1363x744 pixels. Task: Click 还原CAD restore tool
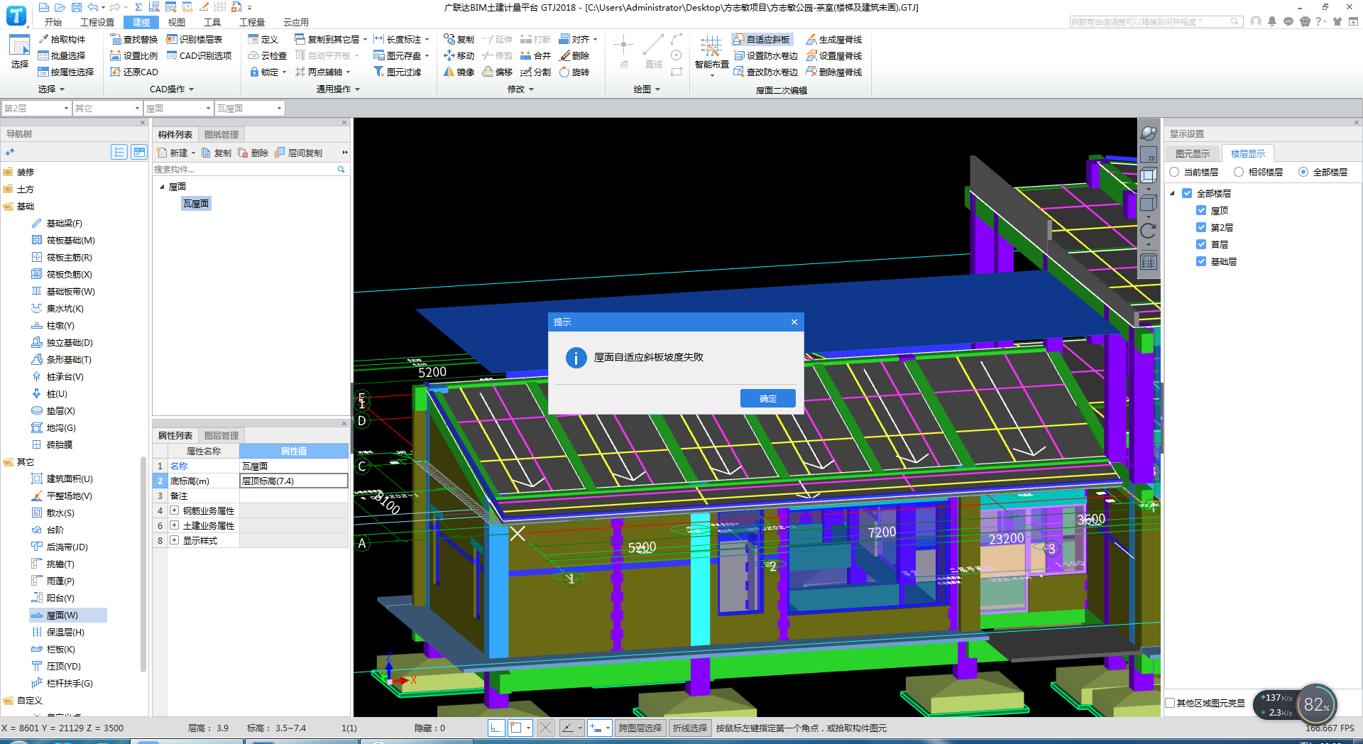[133, 72]
